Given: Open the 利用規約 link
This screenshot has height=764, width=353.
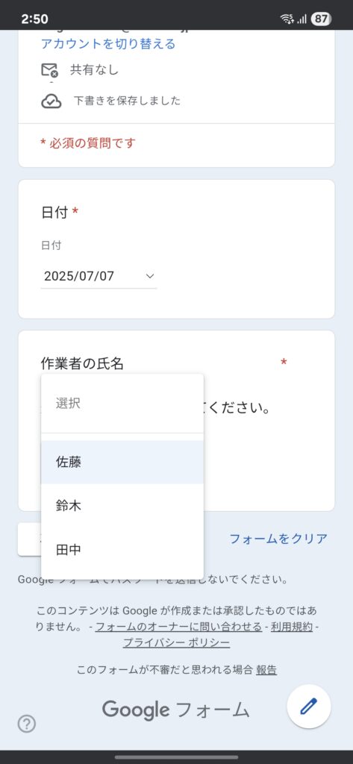Looking at the screenshot, I should pyautogui.click(x=292, y=627).
